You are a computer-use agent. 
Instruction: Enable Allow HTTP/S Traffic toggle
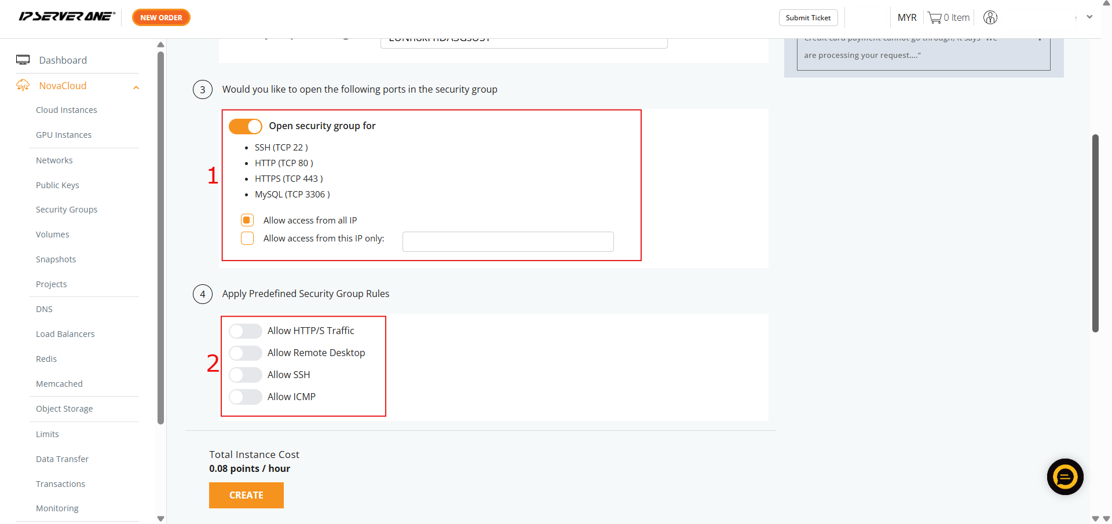(246, 331)
